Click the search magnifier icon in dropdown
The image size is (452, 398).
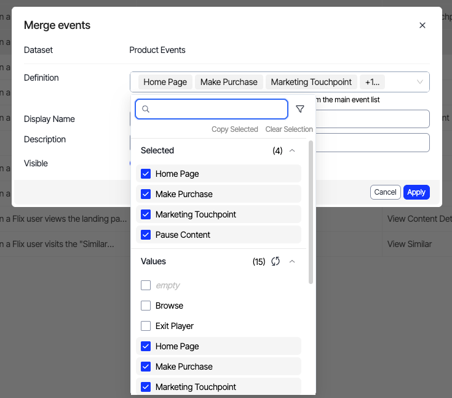pyautogui.click(x=146, y=109)
